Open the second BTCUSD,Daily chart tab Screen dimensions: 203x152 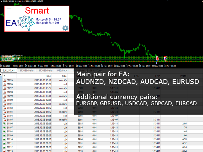(x=45, y=70)
